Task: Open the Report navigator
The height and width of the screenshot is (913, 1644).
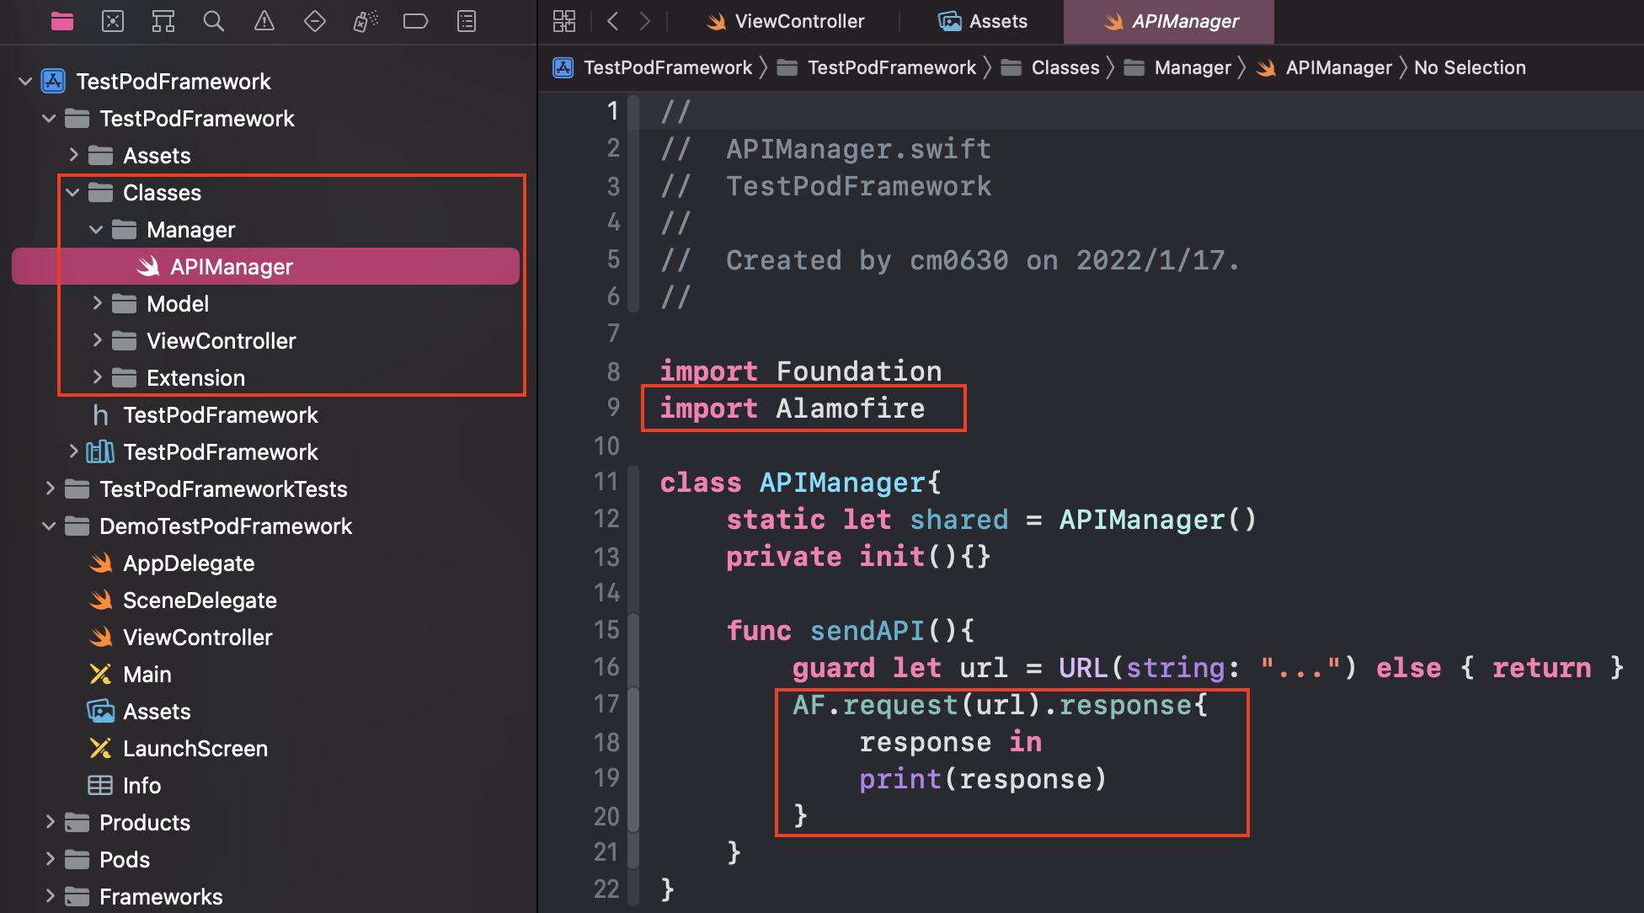Action: coord(467,21)
